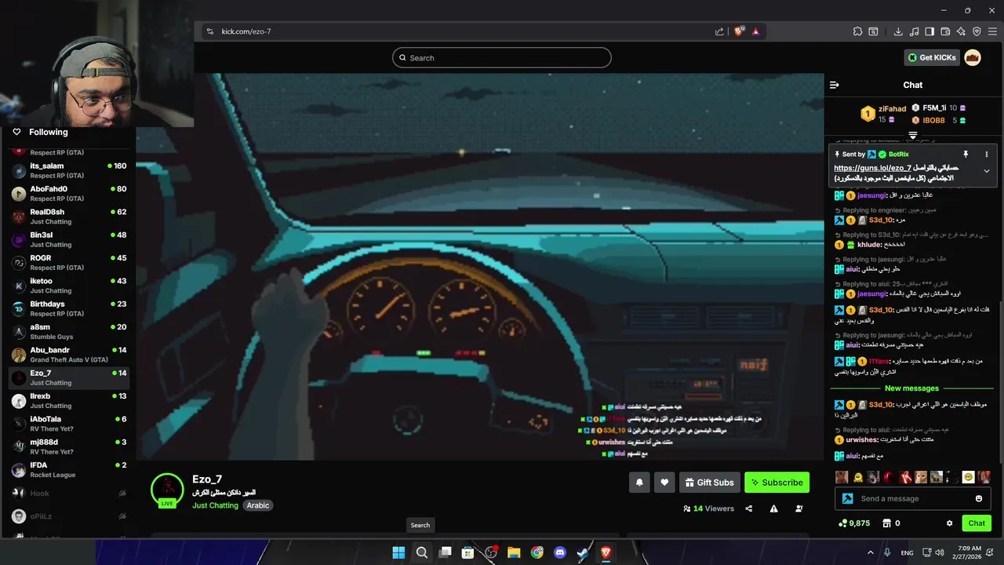1004x565 pixels.
Task: Click the 14 Viewers count
Action: click(x=708, y=508)
